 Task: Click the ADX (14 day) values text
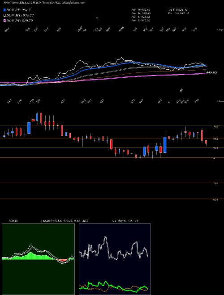coord(125,221)
